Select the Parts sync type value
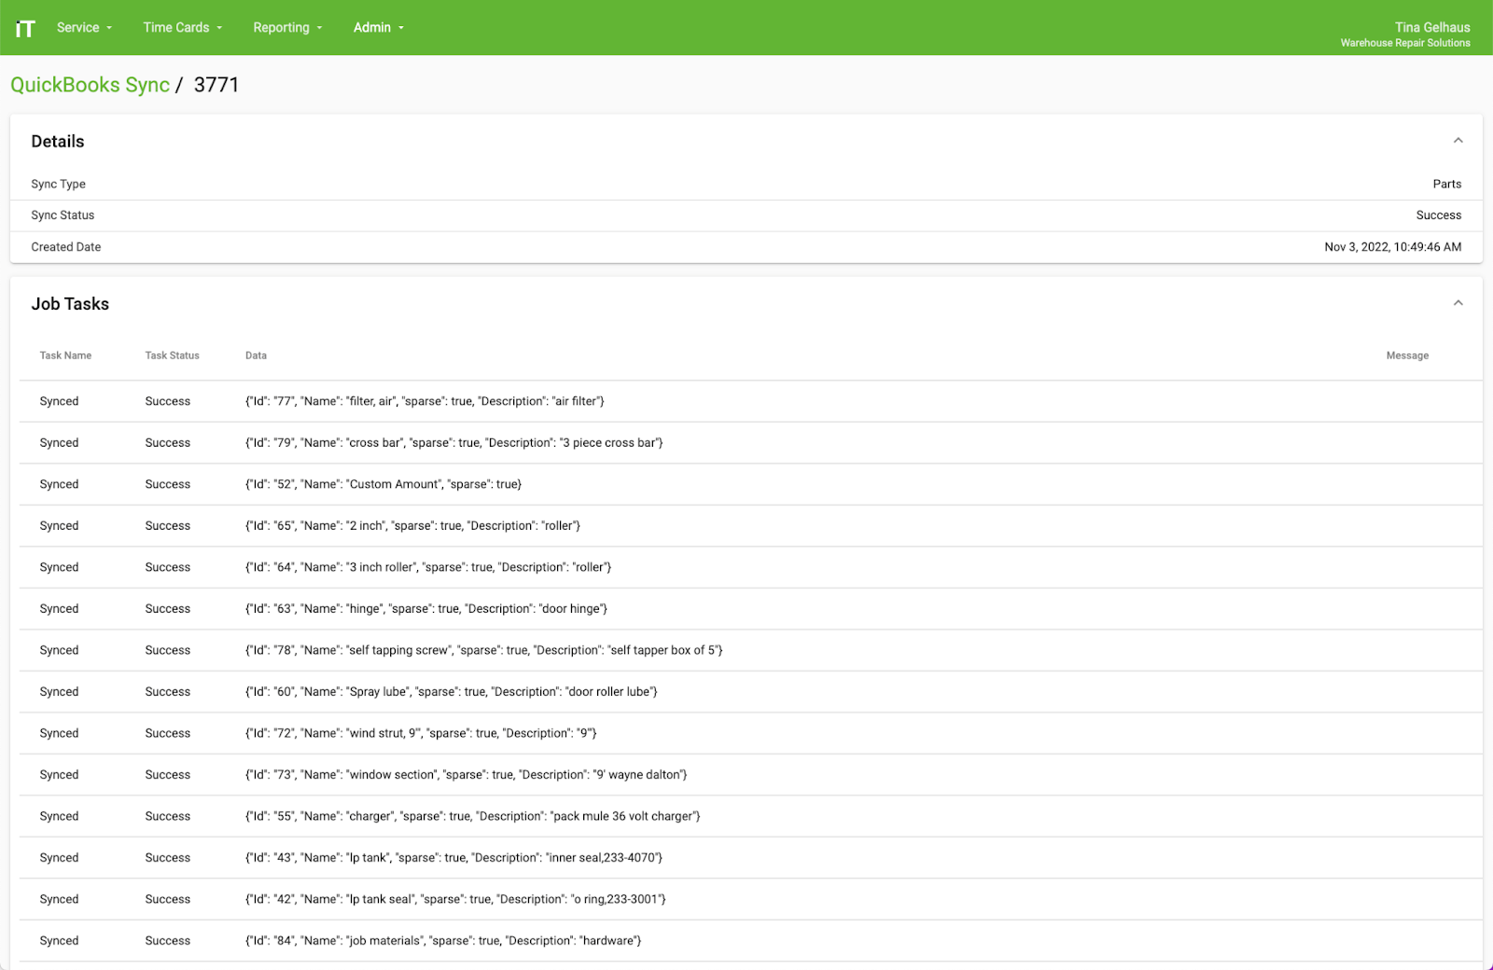The image size is (1493, 970). [1447, 184]
